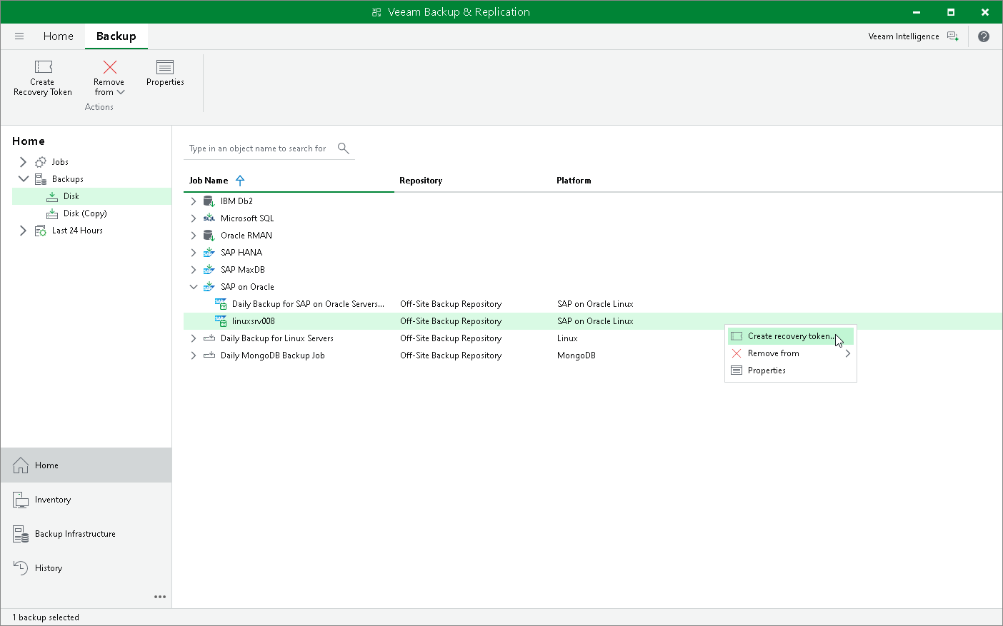Click the IBM Db2 database icon
The image size is (1003, 626).
point(209,201)
